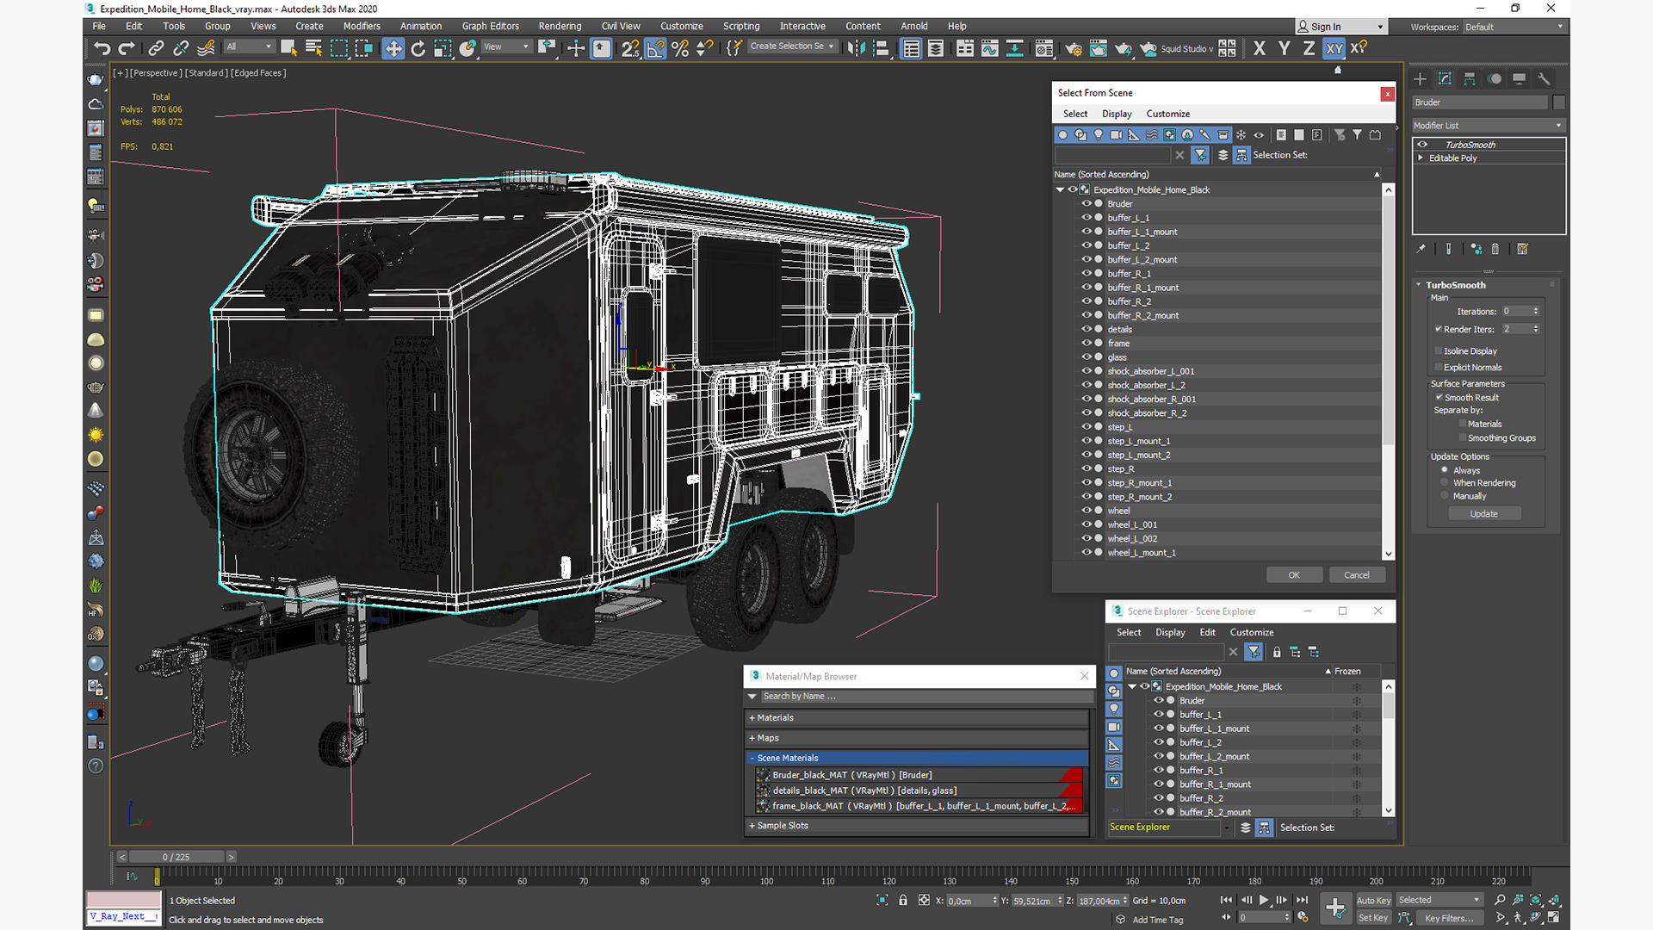Click object color swatch beside Bruder name
This screenshot has height=930, width=1653.
(x=1558, y=102)
